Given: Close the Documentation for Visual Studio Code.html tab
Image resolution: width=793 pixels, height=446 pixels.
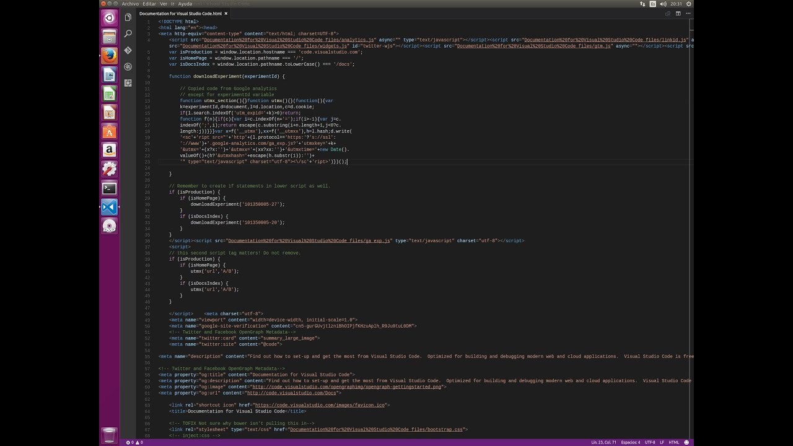Looking at the screenshot, I should tap(226, 13).
